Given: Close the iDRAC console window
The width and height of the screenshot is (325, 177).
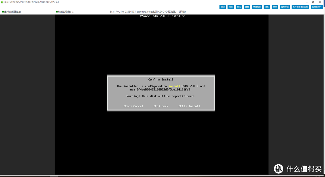Looking at the screenshot, I should (320, 2).
